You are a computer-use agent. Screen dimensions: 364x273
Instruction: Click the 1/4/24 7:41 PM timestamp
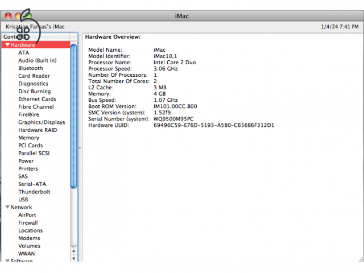(340, 27)
